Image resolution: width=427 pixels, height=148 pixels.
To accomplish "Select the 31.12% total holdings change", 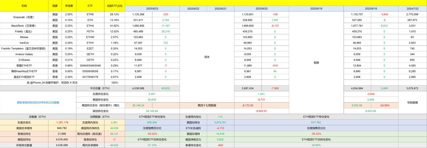I will coord(152,146).
